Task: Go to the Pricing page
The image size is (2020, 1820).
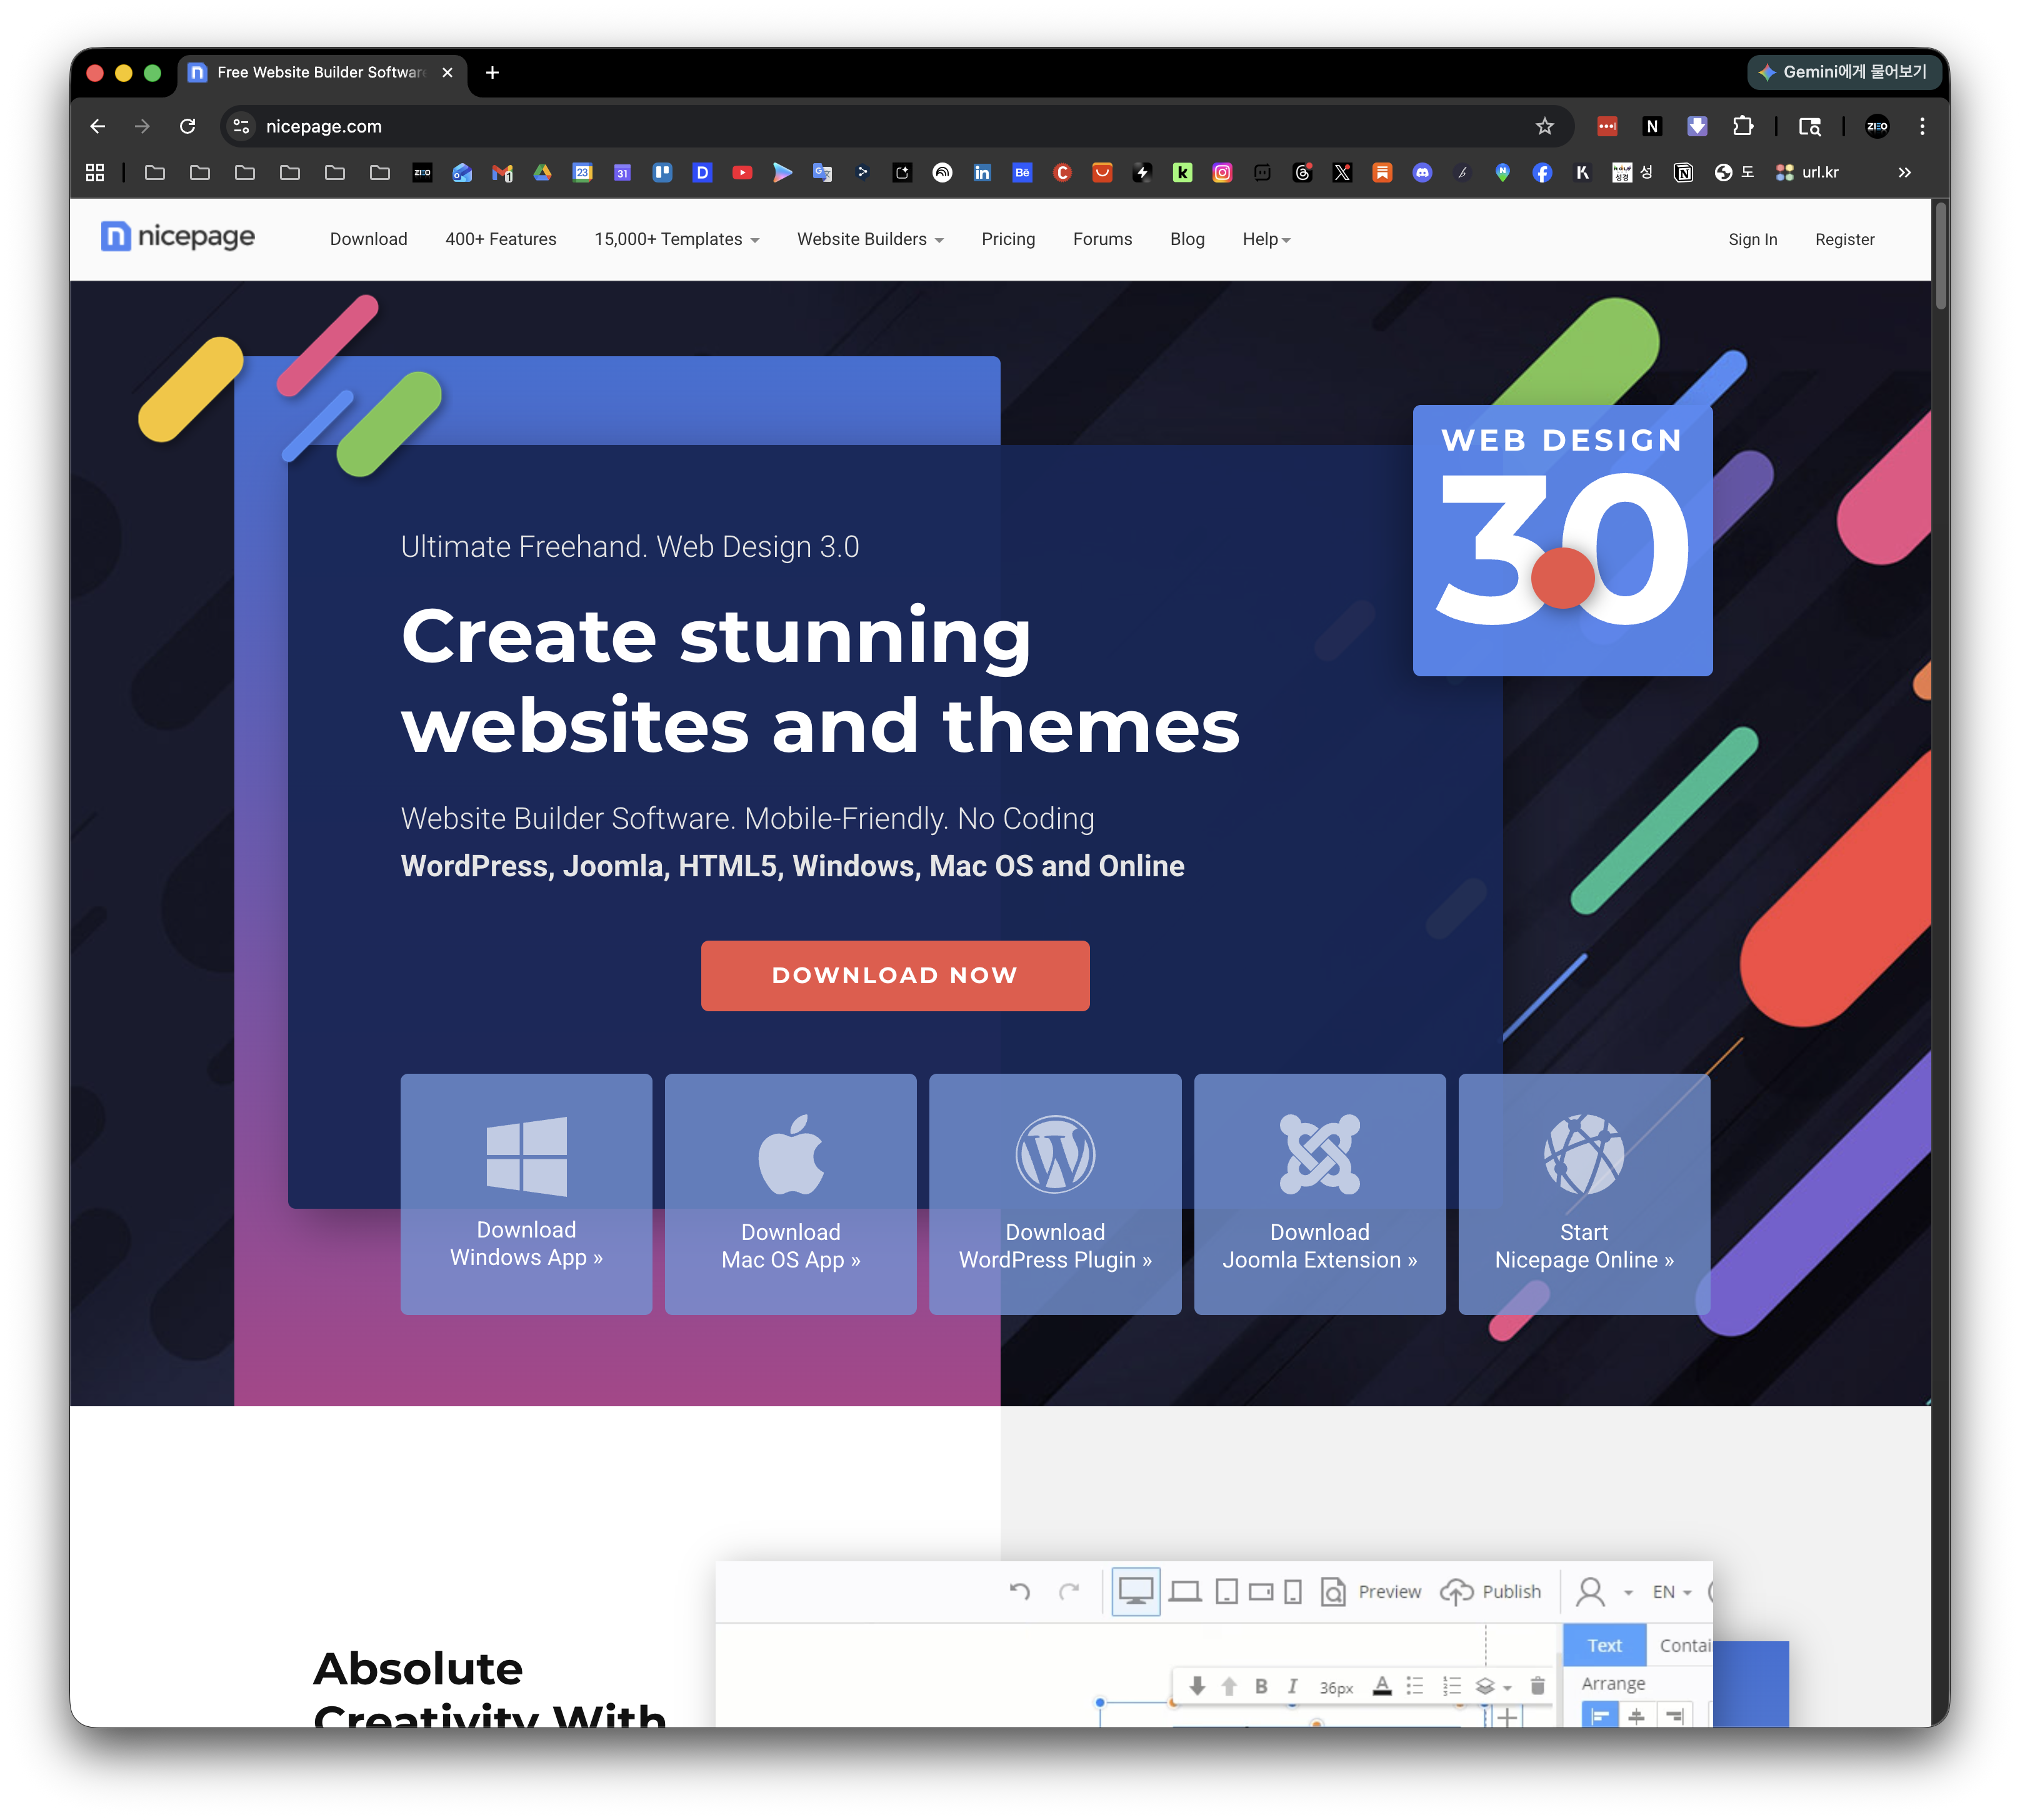Action: pyautogui.click(x=1008, y=239)
